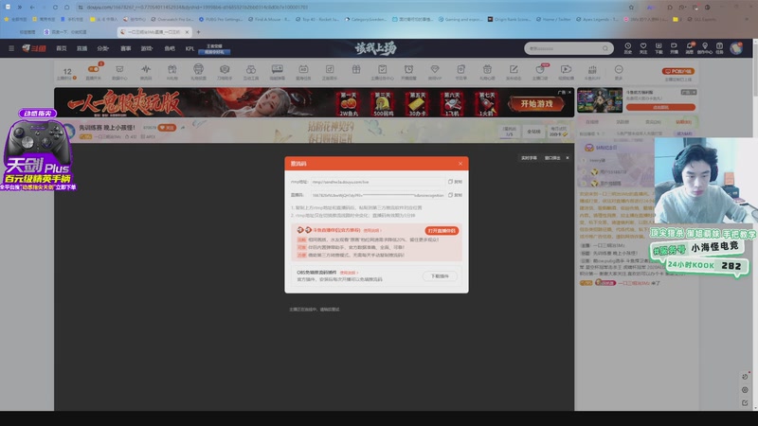Viewport: 758px width, 426px height.
Task: Click the search magnifier icon
Action: click(605, 48)
